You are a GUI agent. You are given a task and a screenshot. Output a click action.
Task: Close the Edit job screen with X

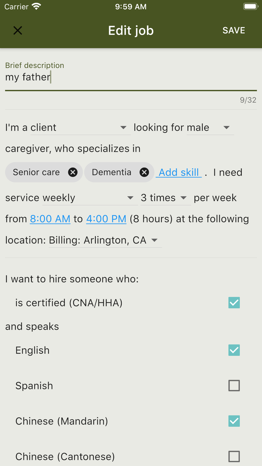tap(18, 30)
